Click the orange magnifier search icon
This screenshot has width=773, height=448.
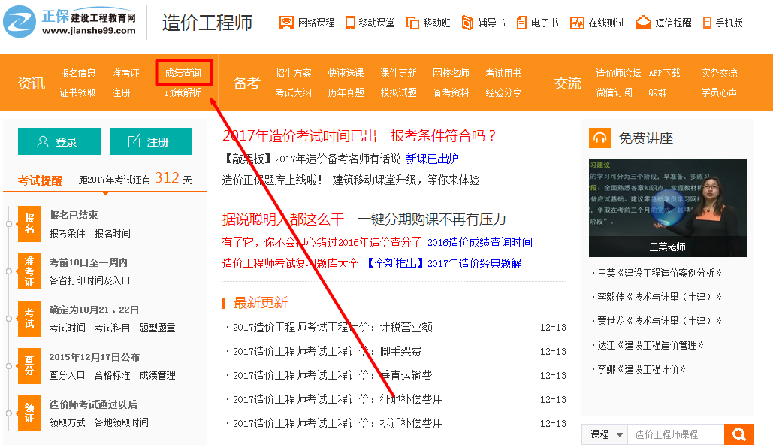[x=738, y=434]
